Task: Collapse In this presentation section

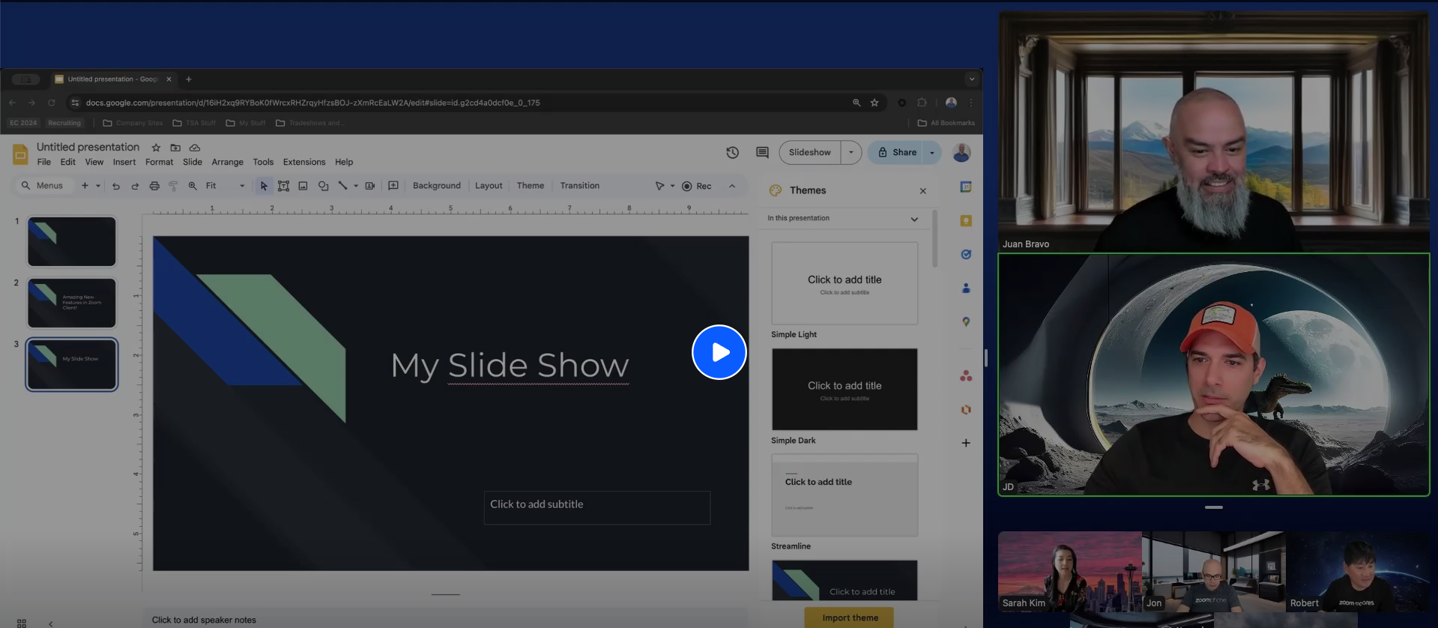Action: point(914,219)
